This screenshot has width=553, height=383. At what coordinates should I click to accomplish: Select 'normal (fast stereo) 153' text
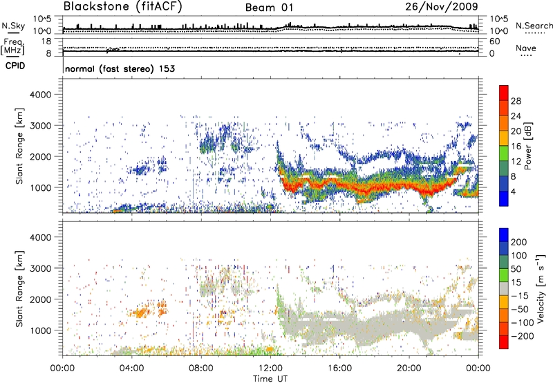point(120,69)
